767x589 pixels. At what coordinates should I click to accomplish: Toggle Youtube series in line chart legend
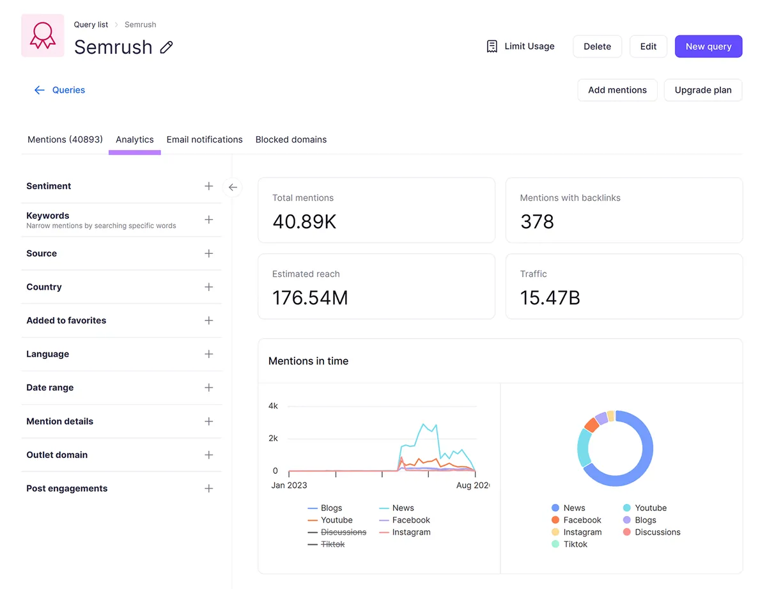click(330, 521)
